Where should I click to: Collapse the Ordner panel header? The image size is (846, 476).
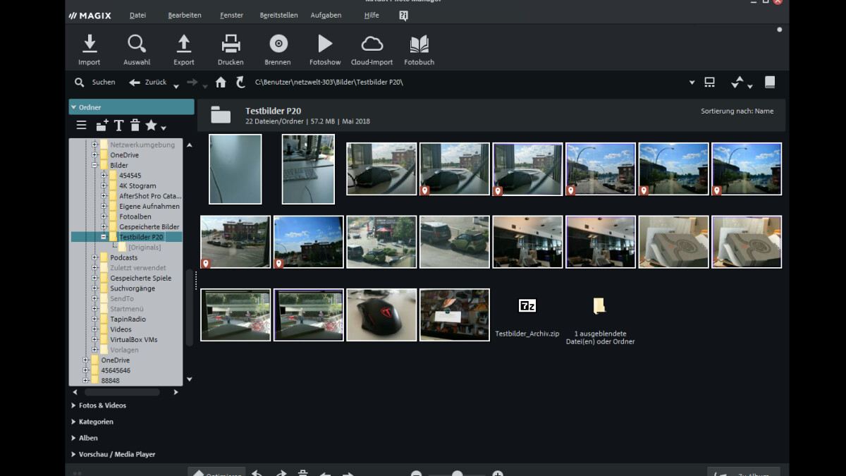point(131,107)
